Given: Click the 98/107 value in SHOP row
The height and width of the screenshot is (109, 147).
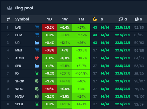Looking at the screenshot, I should (x=139, y=81).
